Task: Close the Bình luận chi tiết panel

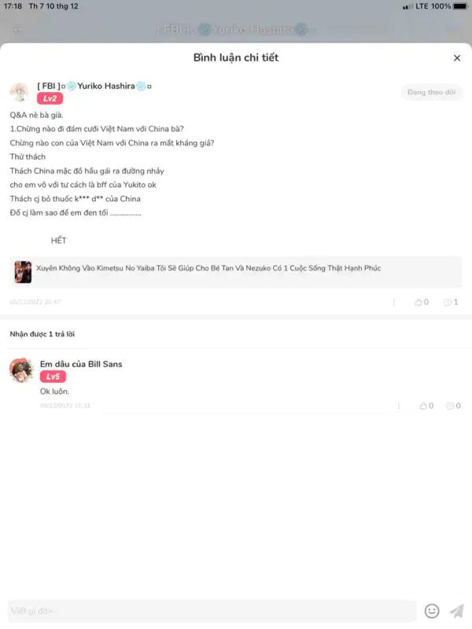Action: (457, 58)
